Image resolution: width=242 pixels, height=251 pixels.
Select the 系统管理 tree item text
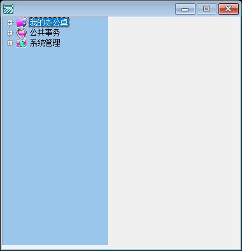point(45,43)
